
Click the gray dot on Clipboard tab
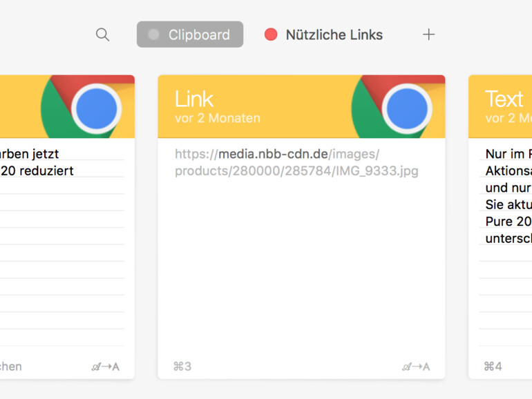[153, 35]
